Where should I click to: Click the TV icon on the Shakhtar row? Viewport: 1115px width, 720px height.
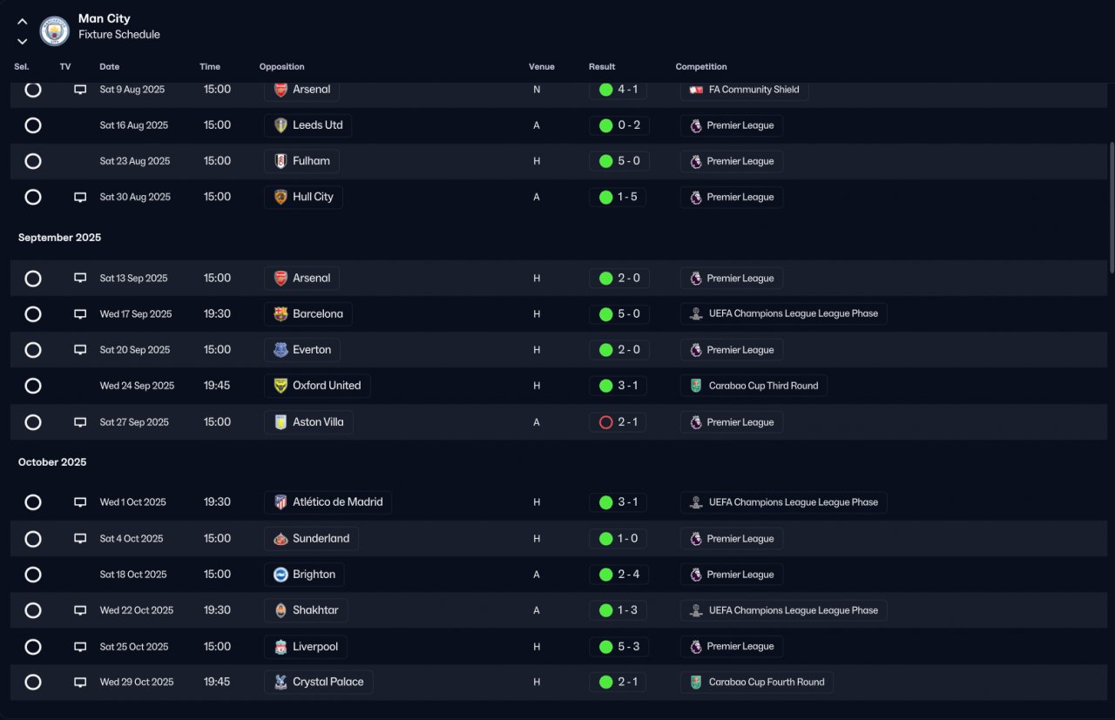(80, 610)
